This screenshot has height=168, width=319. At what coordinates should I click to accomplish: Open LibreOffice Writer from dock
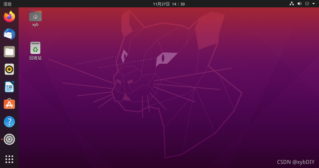9,87
